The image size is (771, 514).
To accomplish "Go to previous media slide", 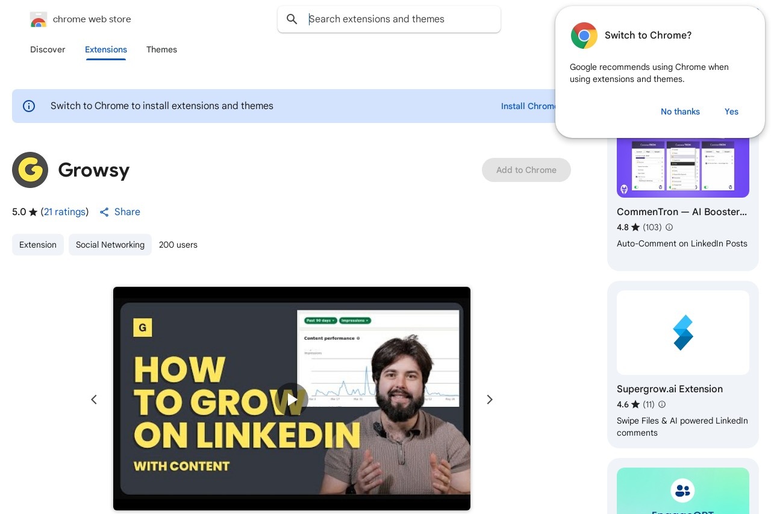I will coord(94,400).
